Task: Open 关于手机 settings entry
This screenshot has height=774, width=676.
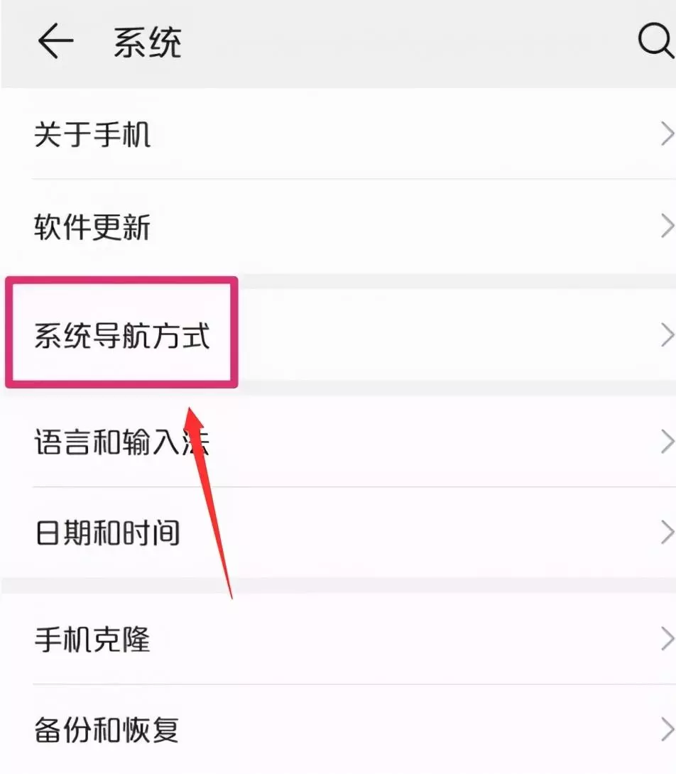Action: click(338, 134)
